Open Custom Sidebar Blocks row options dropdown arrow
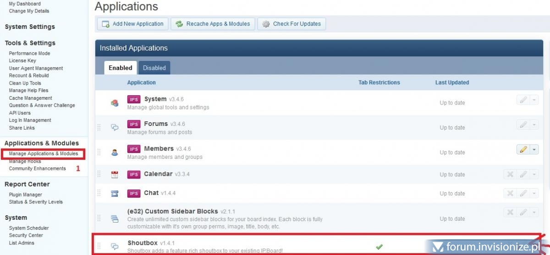Viewport: 550px width, 255px height. coord(534,212)
